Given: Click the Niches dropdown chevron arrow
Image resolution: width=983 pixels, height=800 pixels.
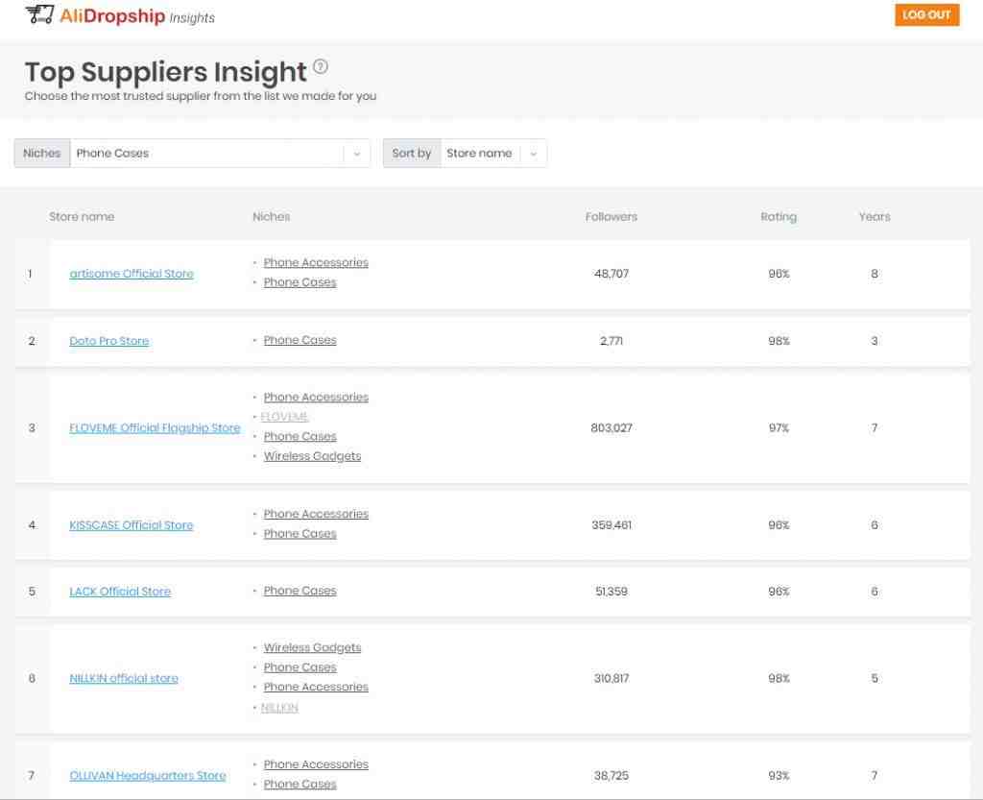Looking at the screenshot, I should (x=357, y=154).
